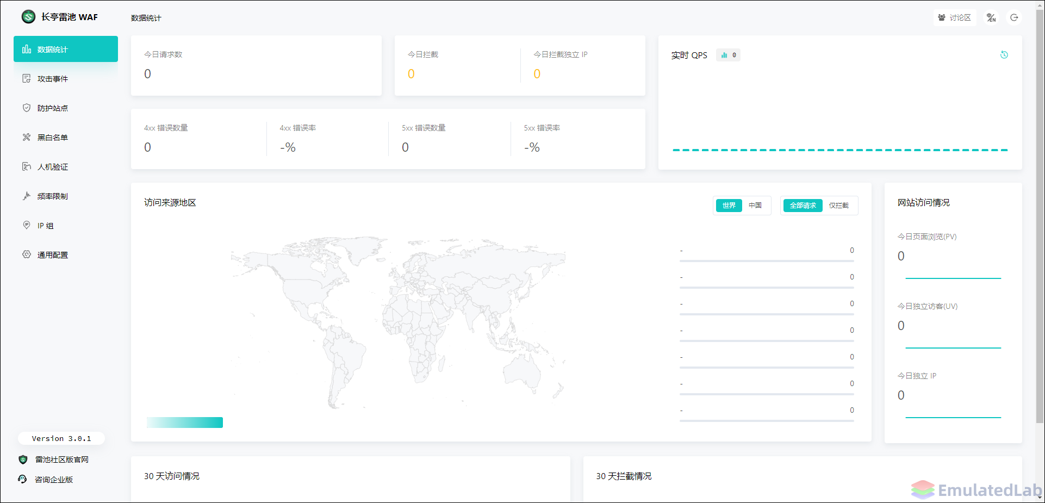Click the 今日拦截 count value

pos(411,74)
